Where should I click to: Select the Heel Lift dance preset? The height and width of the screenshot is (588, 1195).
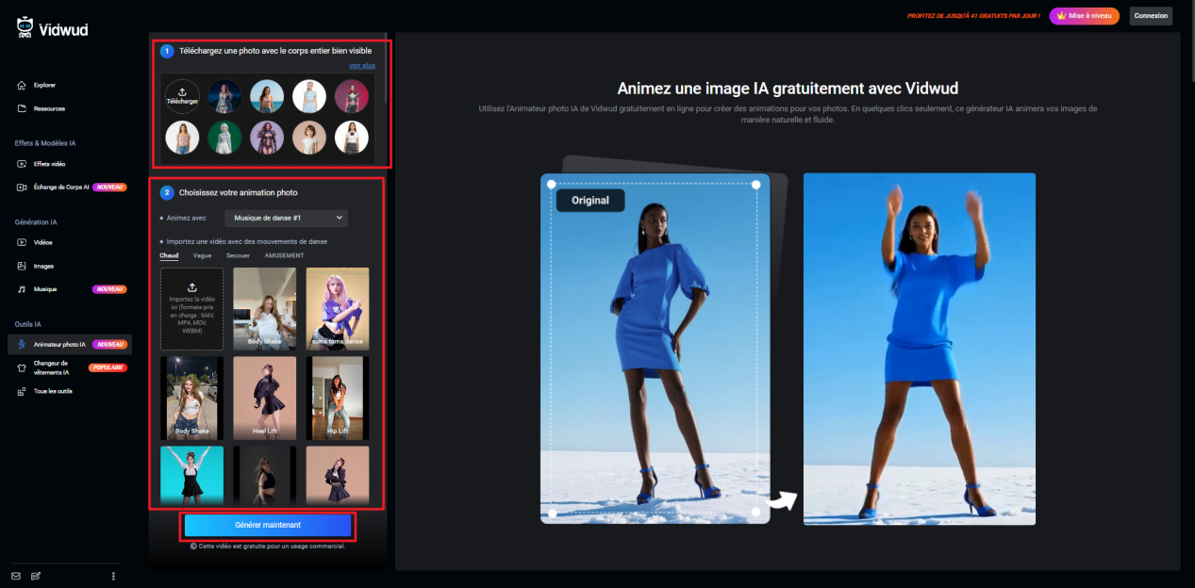point(264,398)
